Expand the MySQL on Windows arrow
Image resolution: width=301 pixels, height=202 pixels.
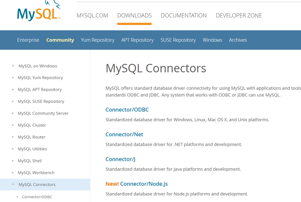[x=13, y=66]
